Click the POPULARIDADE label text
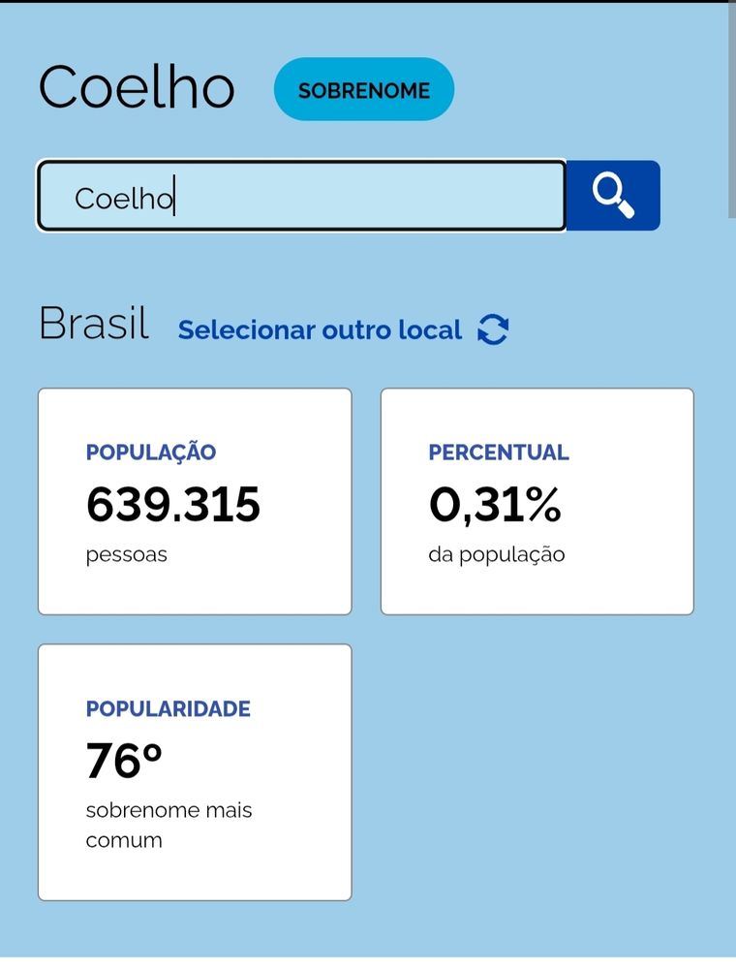Image resolution: width=736 pixels, height=969 pixels. click(x=168, y=709)
